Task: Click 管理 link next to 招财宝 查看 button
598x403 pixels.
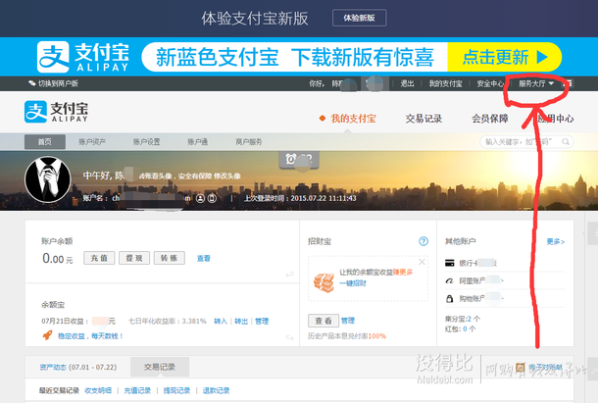Action: pos(348,321)
